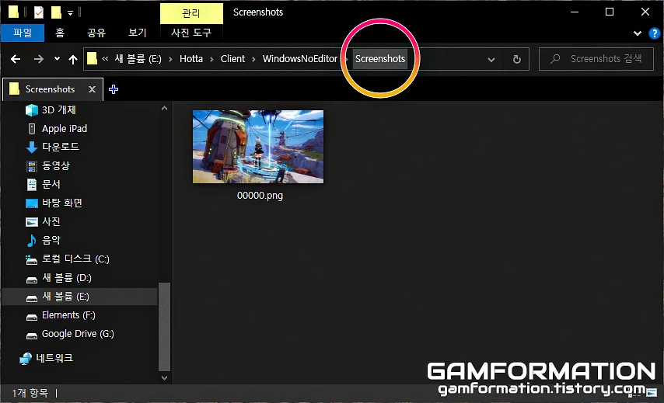Add a new tab with plus icon
664x403 pixels.
click(x=114, y=89)
